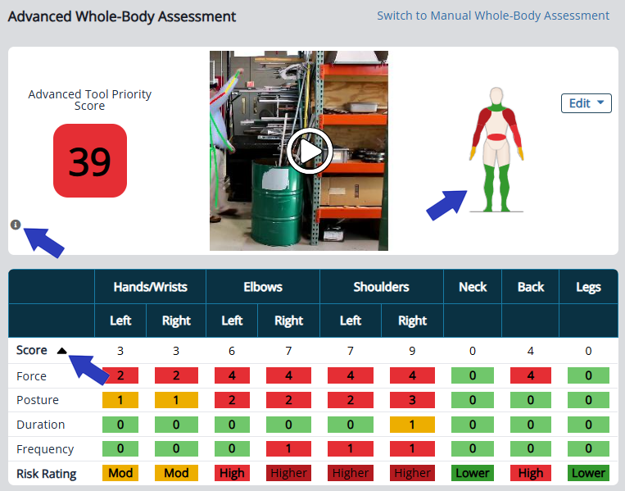
Task: Click the Advanced Tool Priority Score label
Action: (x=90, y=100)
